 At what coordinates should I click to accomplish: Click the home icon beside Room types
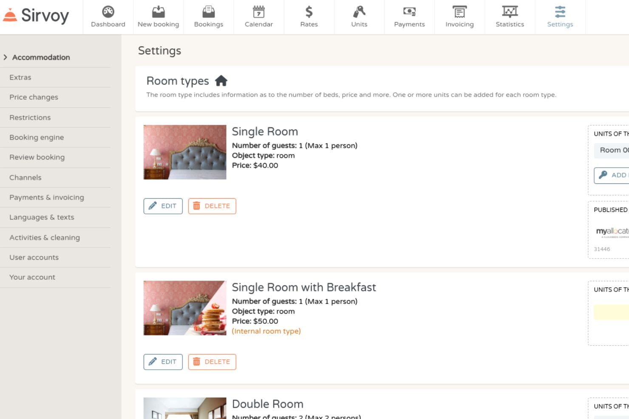(221, 81)
